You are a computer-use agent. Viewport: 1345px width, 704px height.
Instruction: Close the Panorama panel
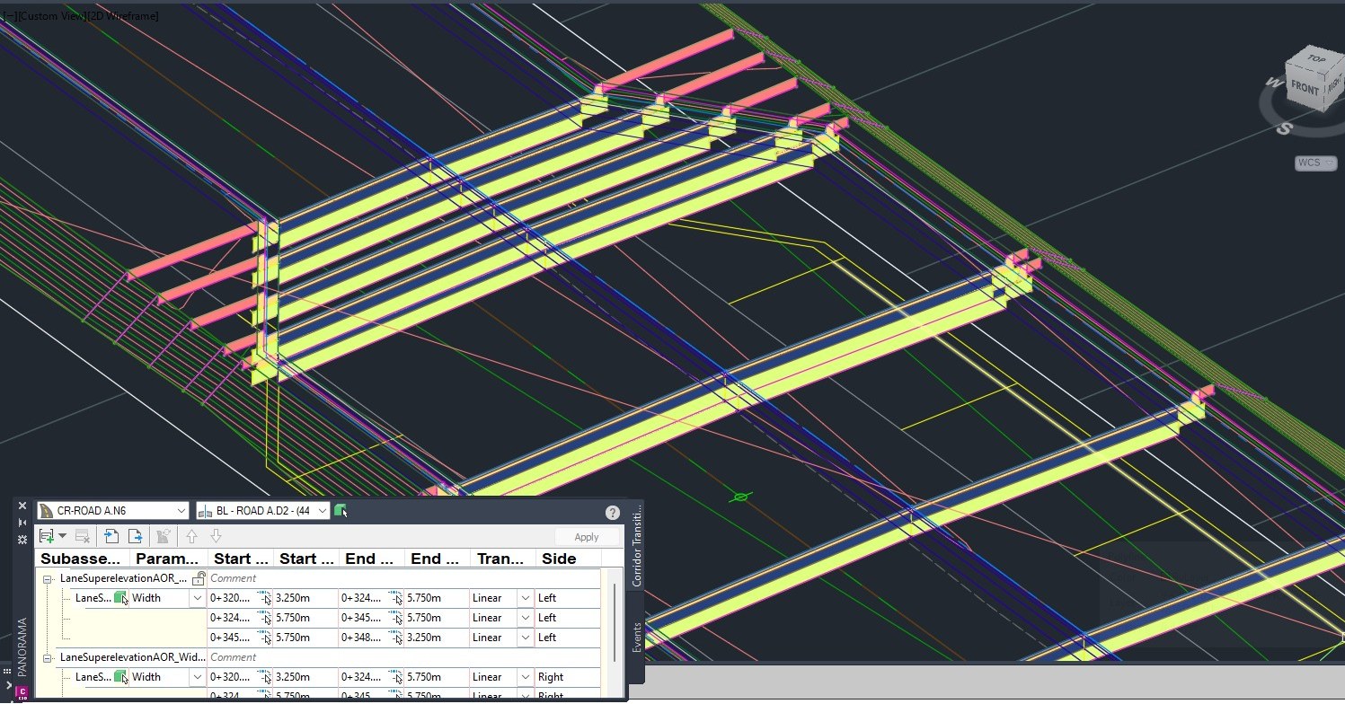[x=22, y=506]
